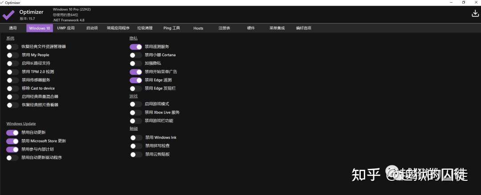Open the 垃圾清理 tab
The height and width of the screenshot is (195, 481).
click(145, 28)
